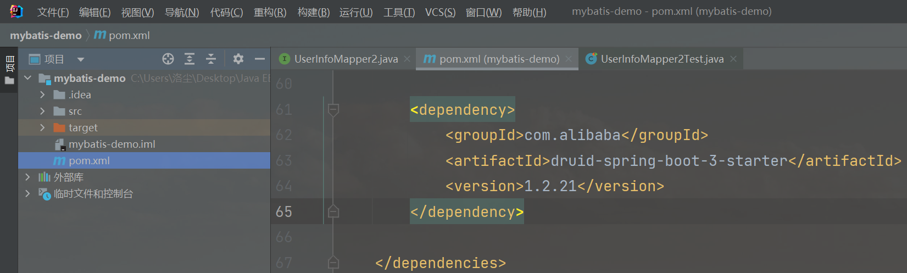Click fold end marker at line 65
Screen dimensions: 907x273
tap(333, 211)
